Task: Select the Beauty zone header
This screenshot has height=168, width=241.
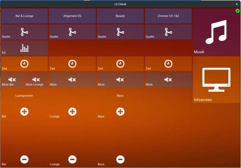Action: [x=120, y=16]
